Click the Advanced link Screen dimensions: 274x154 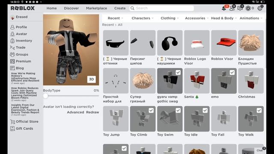[75, 112]
